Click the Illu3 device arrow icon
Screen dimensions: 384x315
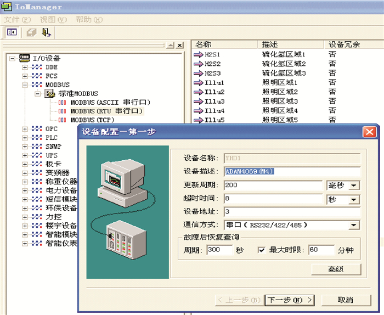click(x=198, y=101)
